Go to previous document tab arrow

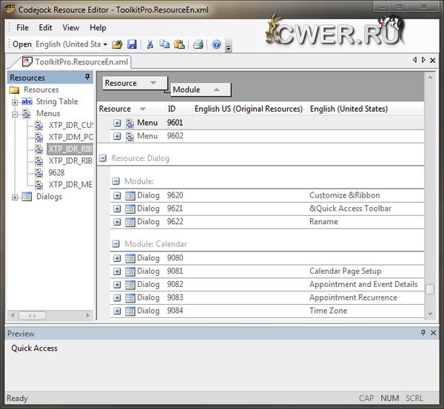pos(414,60)
